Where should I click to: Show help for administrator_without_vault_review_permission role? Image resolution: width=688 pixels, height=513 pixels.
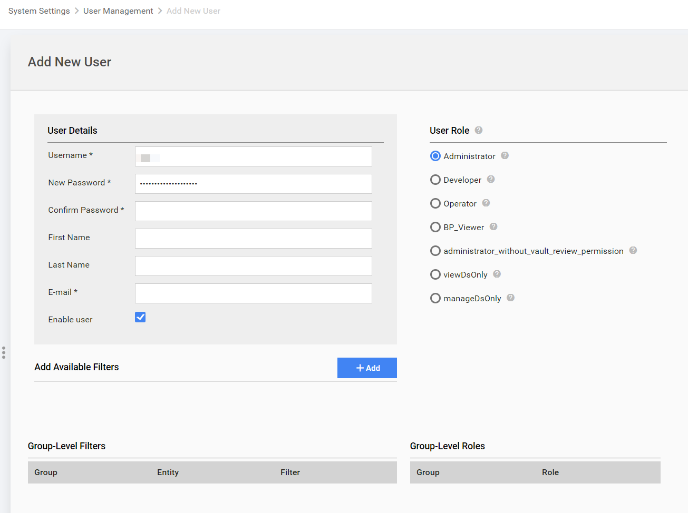pos(633,250)
